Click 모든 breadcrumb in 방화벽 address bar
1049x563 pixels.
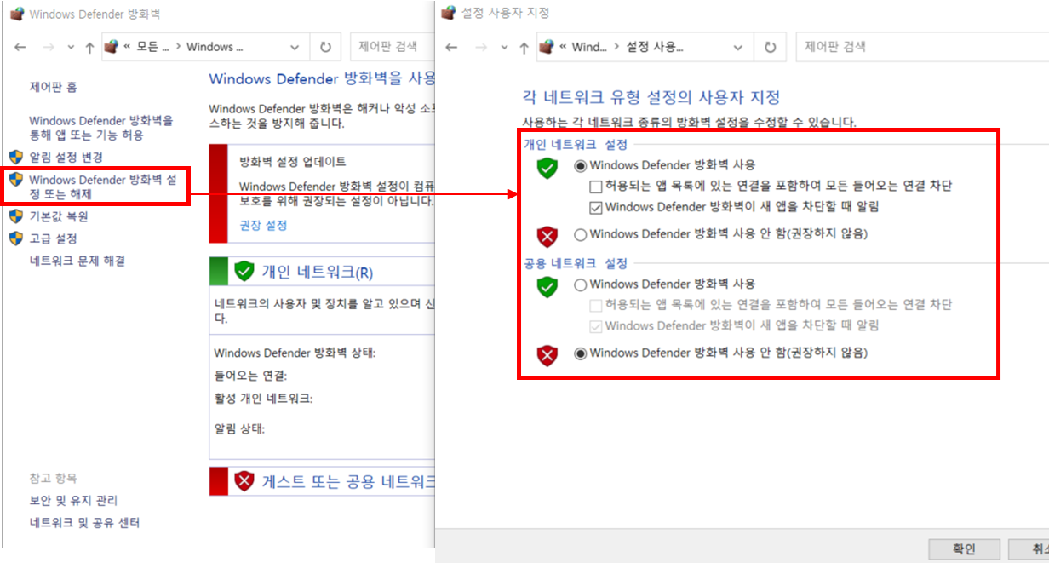pos(153,47)
